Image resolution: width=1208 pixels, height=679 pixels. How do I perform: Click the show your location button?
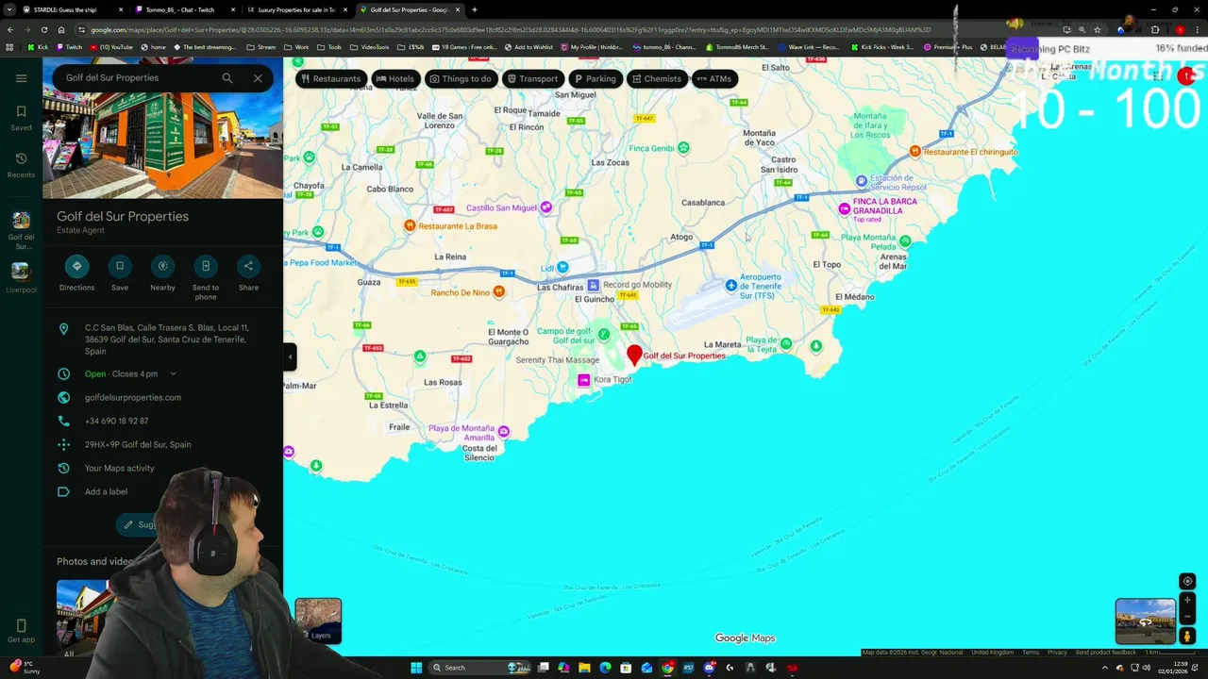click(x=1187, y=581)
